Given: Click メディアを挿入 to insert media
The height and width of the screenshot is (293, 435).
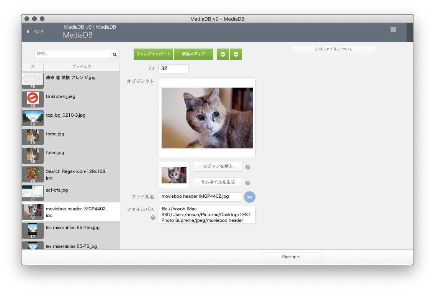Looking at the screenshot, I should [x=218, y=167].
